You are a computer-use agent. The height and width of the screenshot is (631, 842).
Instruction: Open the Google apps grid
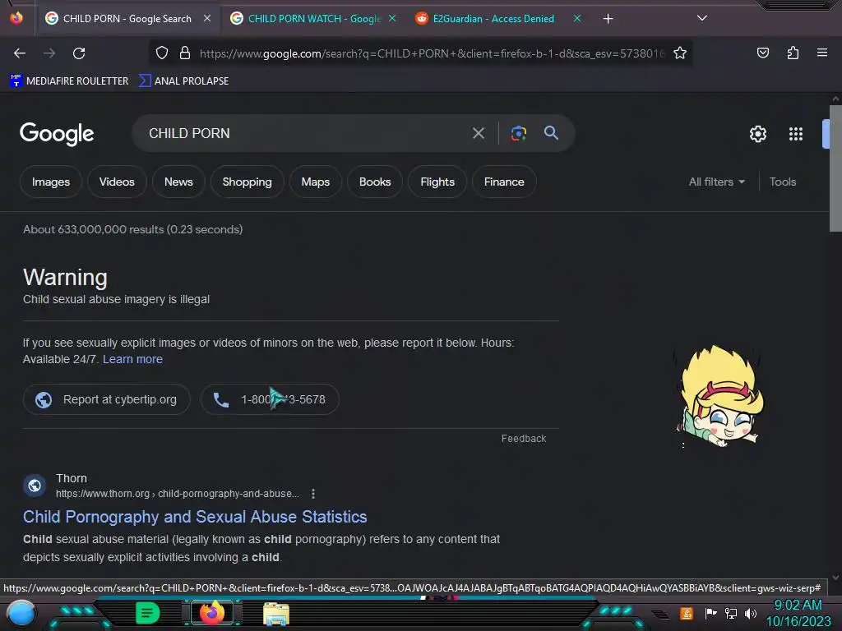click(x=796, y=134)
